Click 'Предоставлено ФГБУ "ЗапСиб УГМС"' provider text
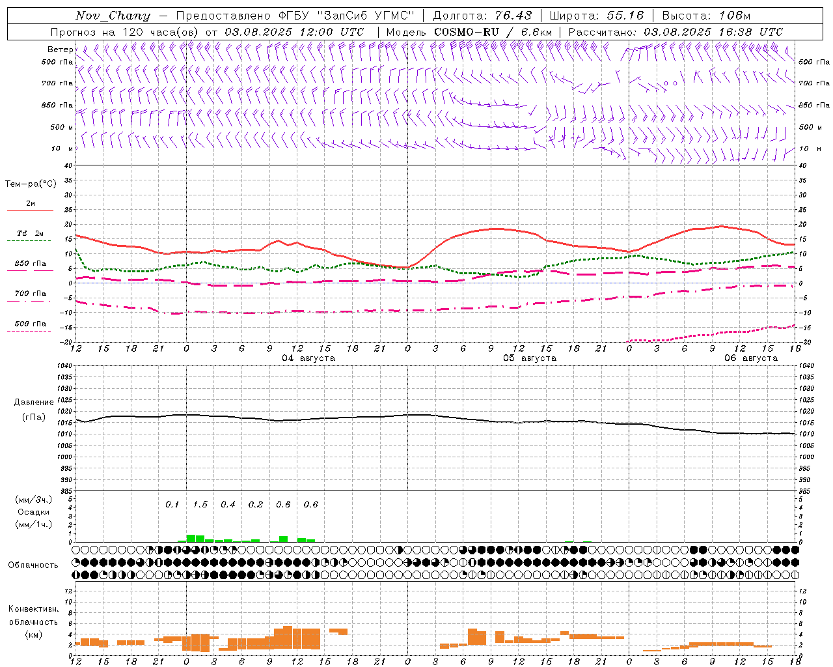 pos(295,16)
